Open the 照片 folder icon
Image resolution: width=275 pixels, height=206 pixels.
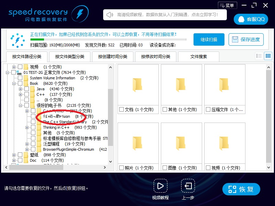pos(138,142)
